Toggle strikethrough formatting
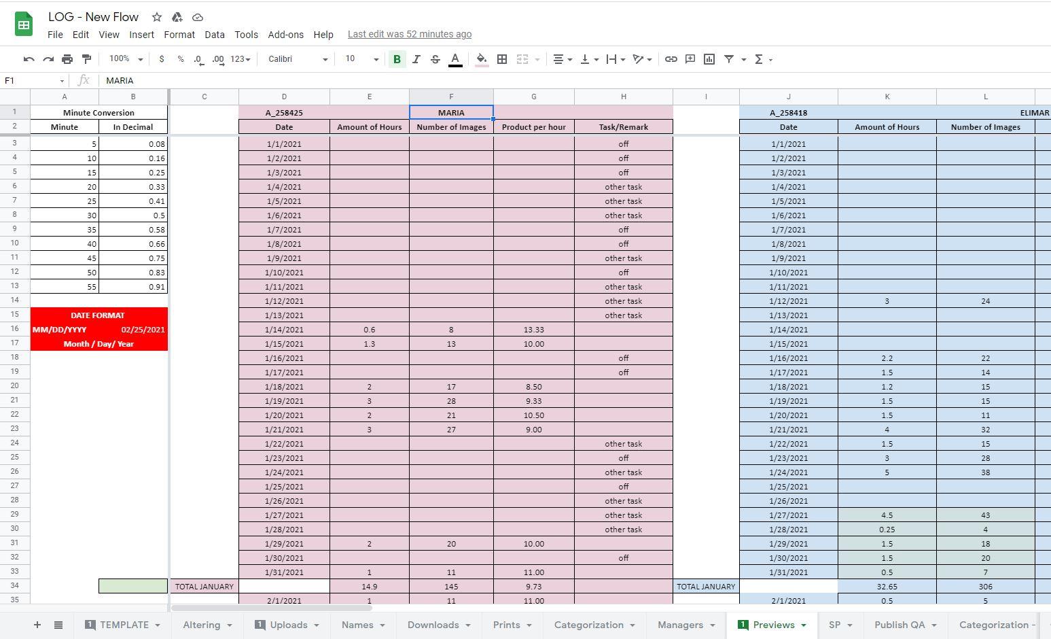 (435, 59)
